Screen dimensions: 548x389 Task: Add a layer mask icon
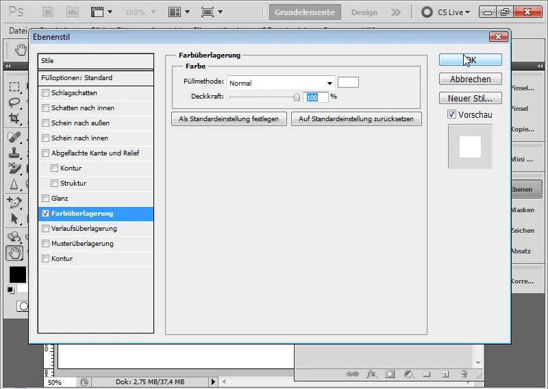point(390,374)
